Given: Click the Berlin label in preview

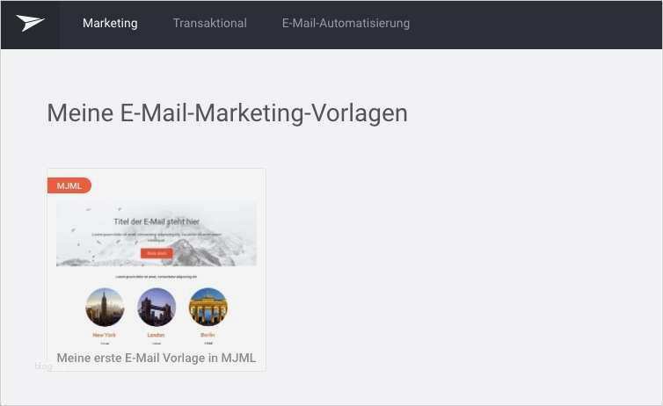Looking at the screenshot, I should click(x=208, y=335).
